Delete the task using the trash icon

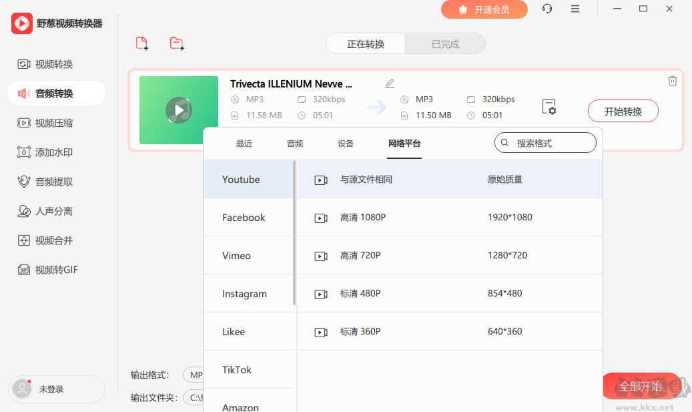pyautogui.click(x=673, y=79)
